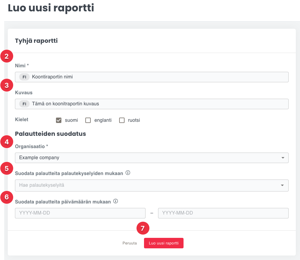Uncheck the suomi language checkbox
Screen dimensions: 300x260
59,120
